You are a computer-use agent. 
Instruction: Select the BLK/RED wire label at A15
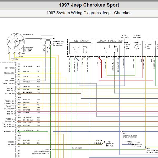click(x=26, y=100)
